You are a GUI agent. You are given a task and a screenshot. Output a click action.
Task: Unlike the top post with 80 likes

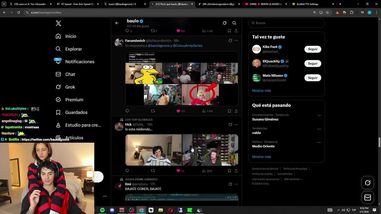point(180,31)
